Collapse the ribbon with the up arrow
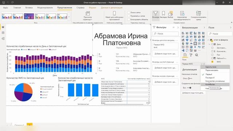The width and height of the screenshot is (233, 131). tap(232, 22)
